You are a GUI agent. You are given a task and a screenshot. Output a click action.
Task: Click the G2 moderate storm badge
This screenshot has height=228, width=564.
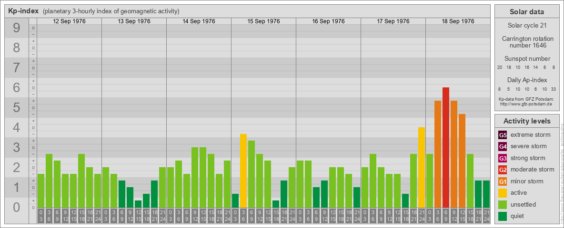click(503, 170)
